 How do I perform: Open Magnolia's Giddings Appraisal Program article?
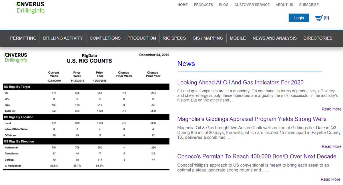tap(252, 119)
